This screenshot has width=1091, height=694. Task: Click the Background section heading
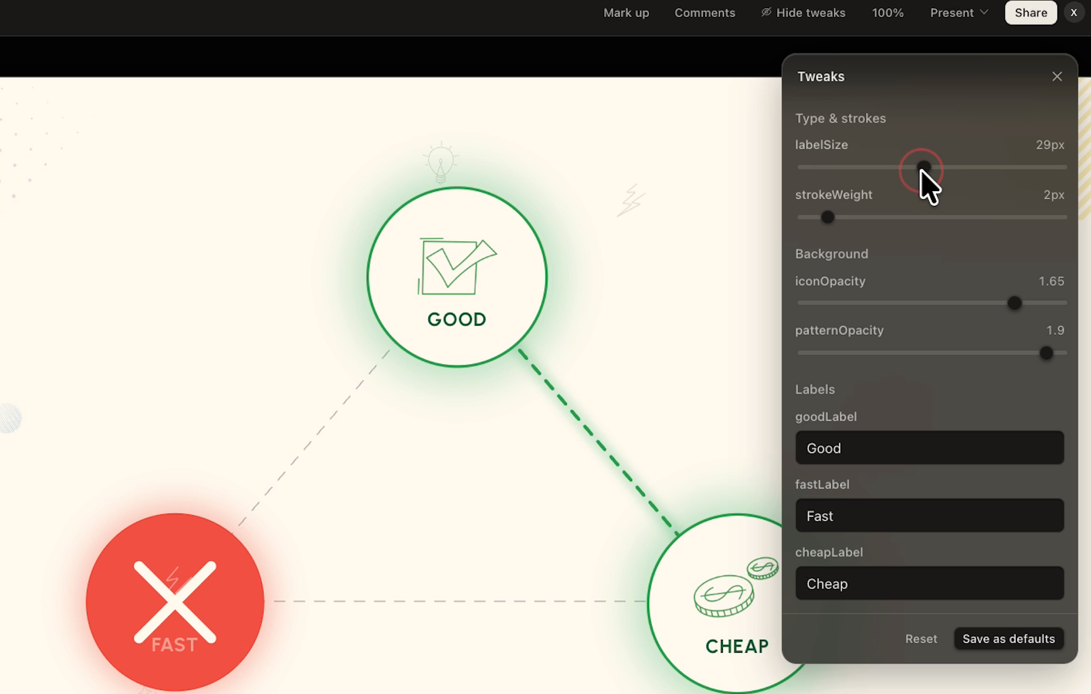(x=831, y=254)
